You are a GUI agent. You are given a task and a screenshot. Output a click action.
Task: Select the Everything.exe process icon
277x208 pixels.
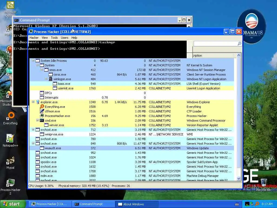[x=42, y=106]
